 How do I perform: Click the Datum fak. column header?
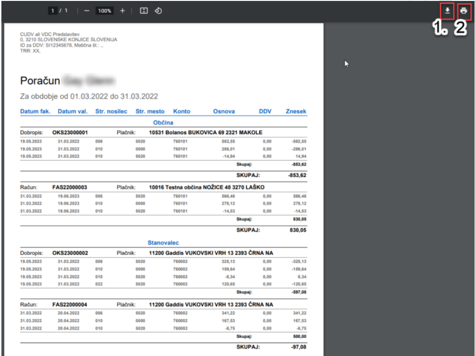(35, 111)
